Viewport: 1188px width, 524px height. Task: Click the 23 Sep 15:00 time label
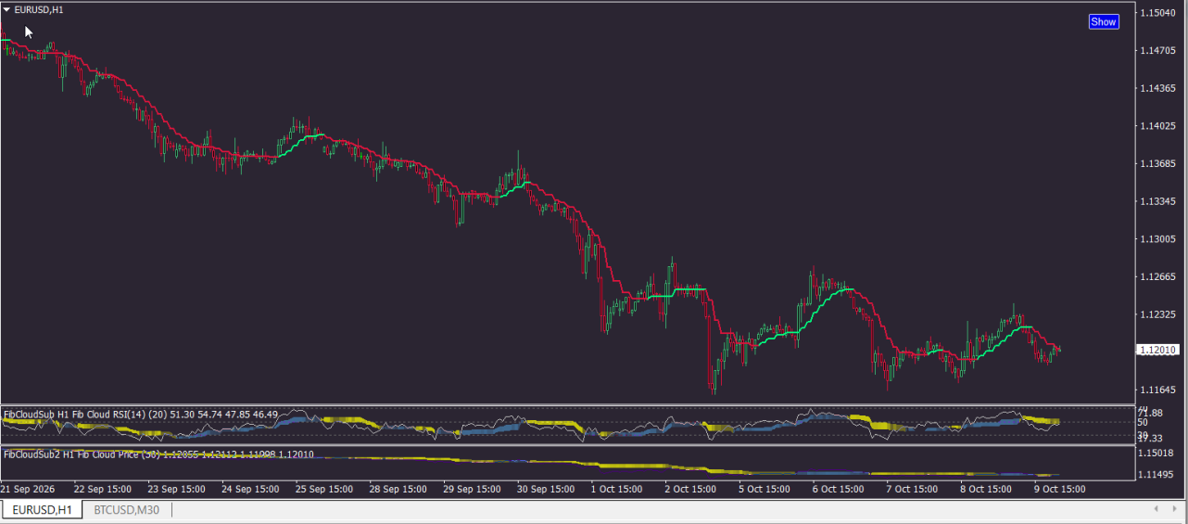[176, 489]
